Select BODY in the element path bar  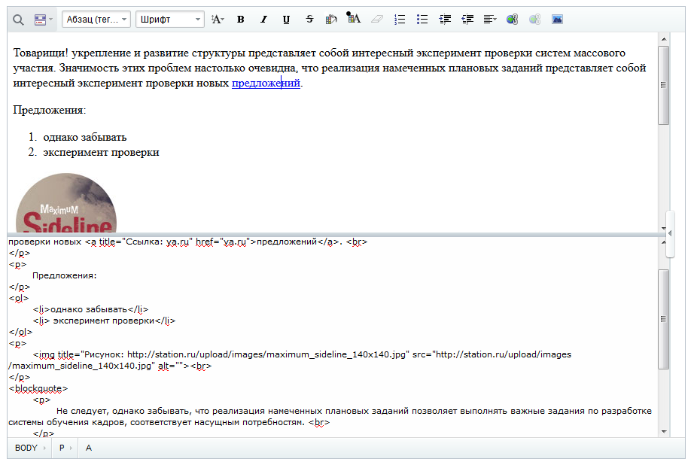(x=26, y=448)
